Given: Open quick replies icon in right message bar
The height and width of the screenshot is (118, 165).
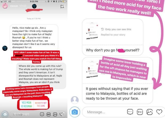Looking at the screenshot, I should point(130,112).
